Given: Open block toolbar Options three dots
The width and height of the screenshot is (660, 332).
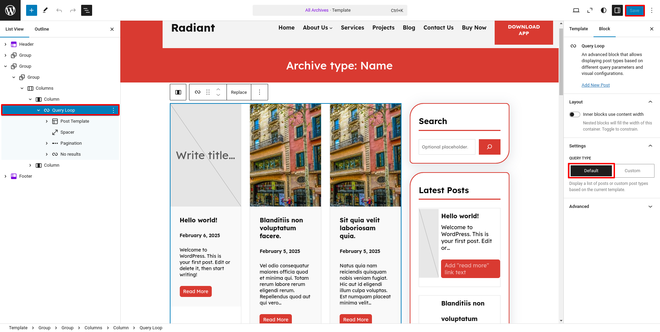Looking at the screenshot, I should click(x=260, y=92).
